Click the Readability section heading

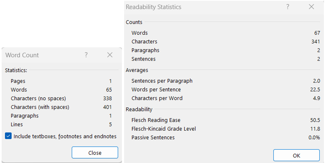pyautogui.click(x=139, y=110)
